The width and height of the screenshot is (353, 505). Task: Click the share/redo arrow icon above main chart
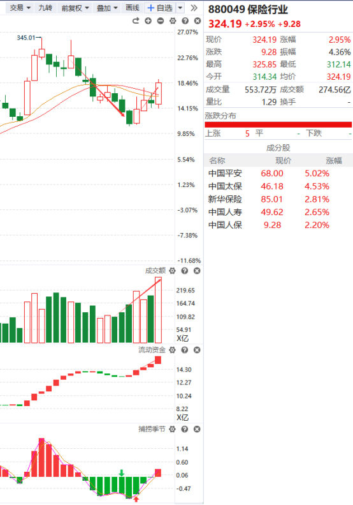tap(136, 21)
